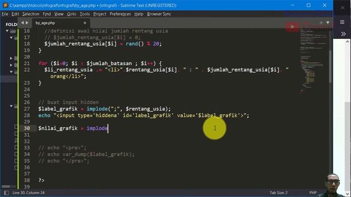Screen dimensions: 351x197
Task: Collapse the lowest sidebar folder arrow
Action: click(11, 106)
